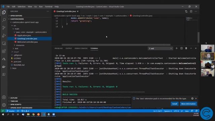This screenshot has width=215, height=121.
Task: Click the master branch in status bar
Action: pos(11,111)
